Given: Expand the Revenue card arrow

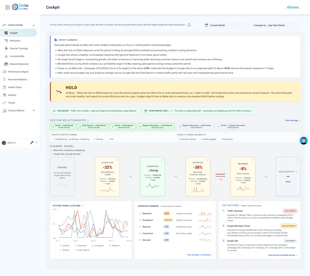Looking at the screenshot, I should 252,160.
